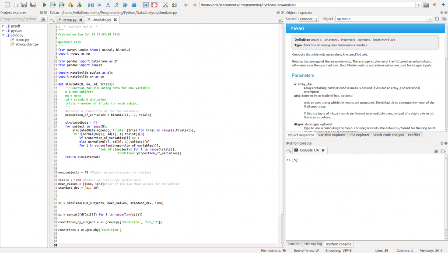Browse working directory with the folder icon
The height and width of the screenshot is (253, 448).
coord(426,5)
